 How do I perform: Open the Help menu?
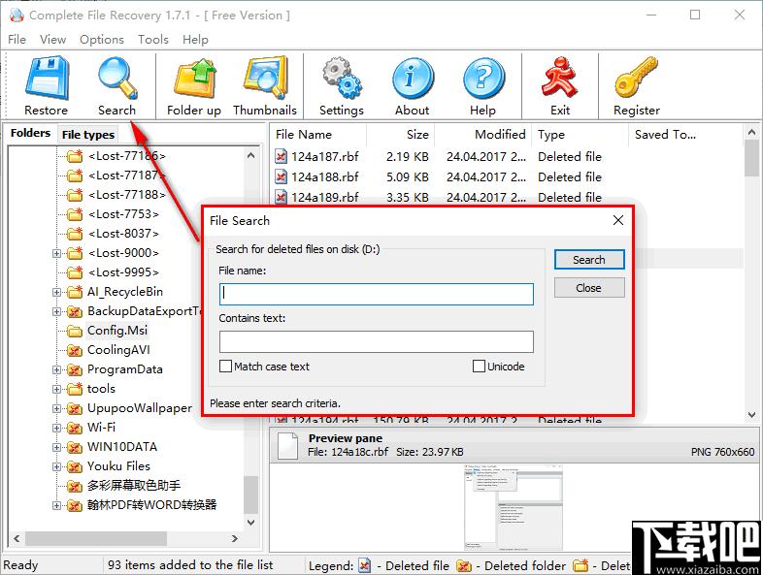195,40
